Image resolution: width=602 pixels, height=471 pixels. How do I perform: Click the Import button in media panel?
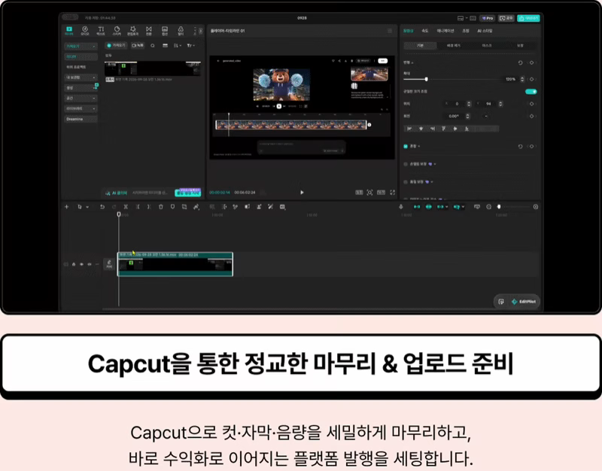[116, 46]
